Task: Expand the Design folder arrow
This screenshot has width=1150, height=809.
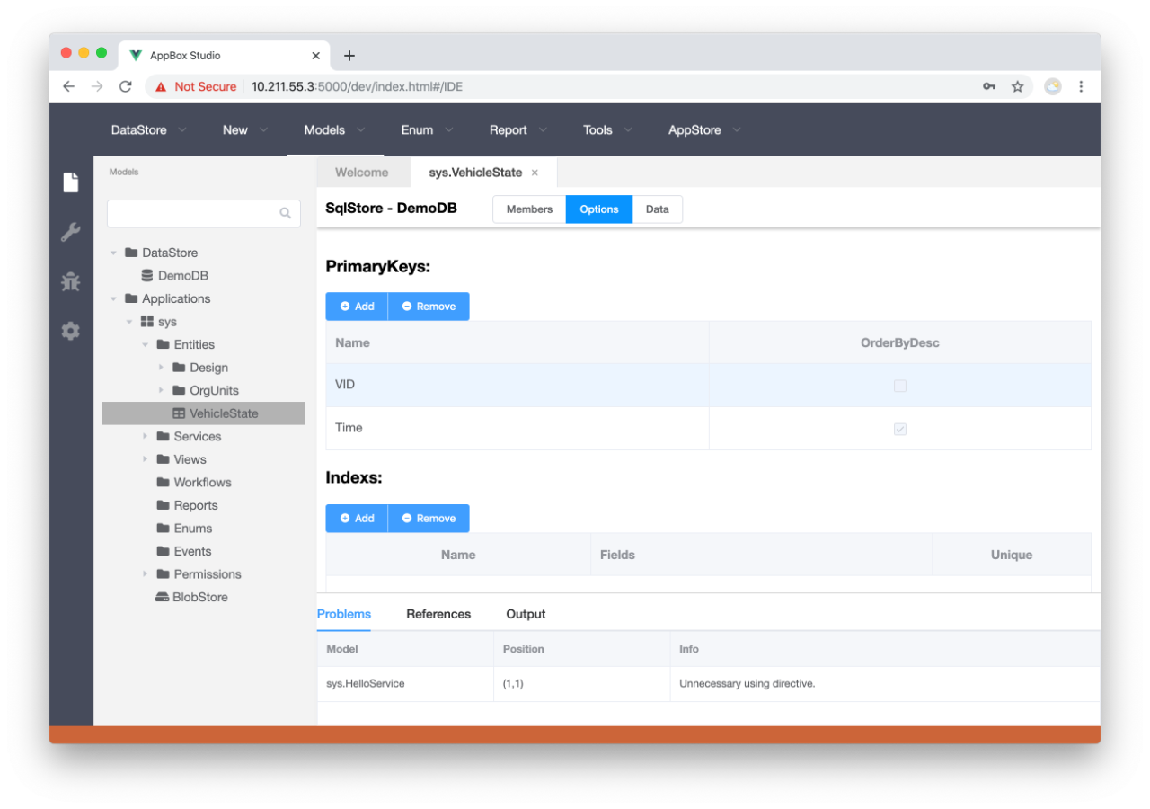Action: 161,368
